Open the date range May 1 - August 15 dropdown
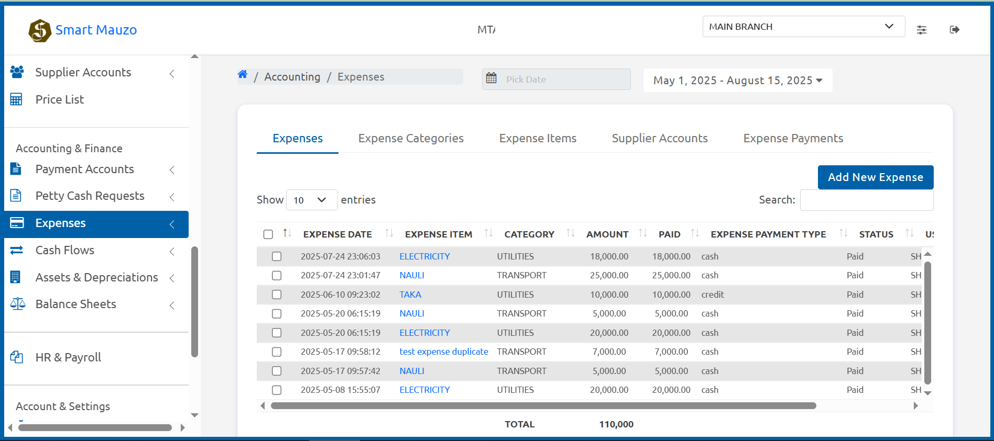The image size is (994, 441). click(x=738, y=81)
